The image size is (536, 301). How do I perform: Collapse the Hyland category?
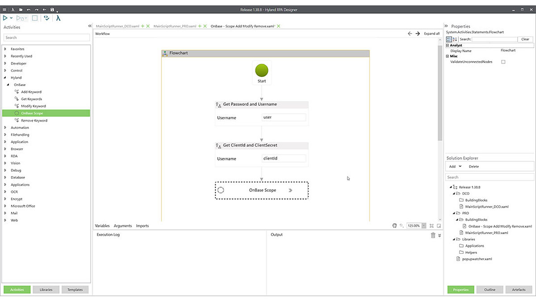point(5,78)
